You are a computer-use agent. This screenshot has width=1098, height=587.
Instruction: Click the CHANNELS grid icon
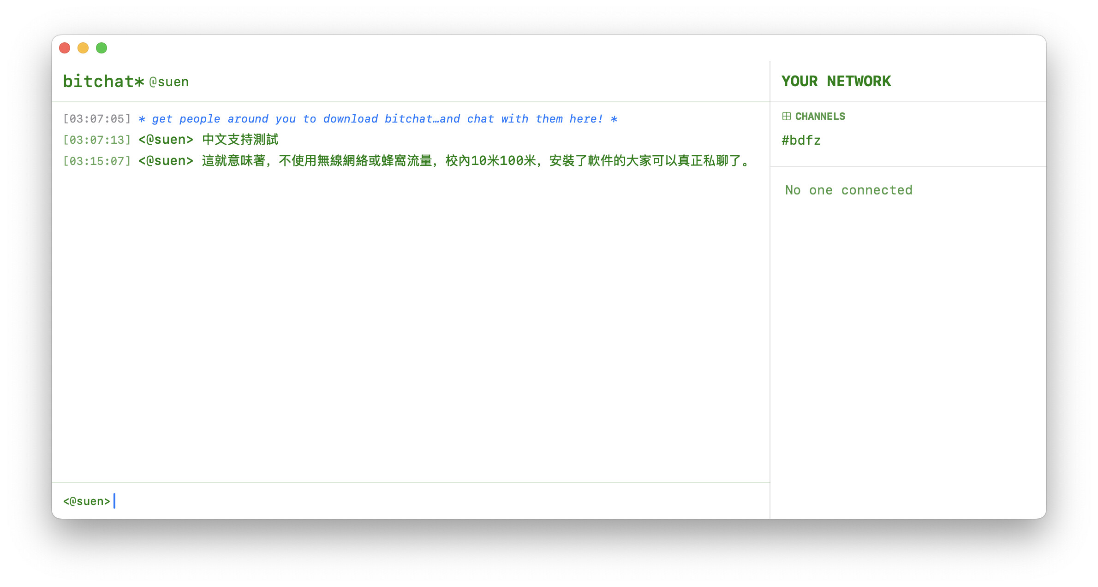[x=786, y=116]
